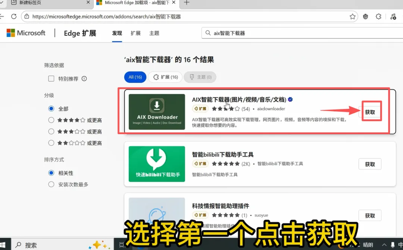The width and height of the screenshot is (403, 250).
Task: Click the shield icon in browser toolbar
Action: click(365, 17)
